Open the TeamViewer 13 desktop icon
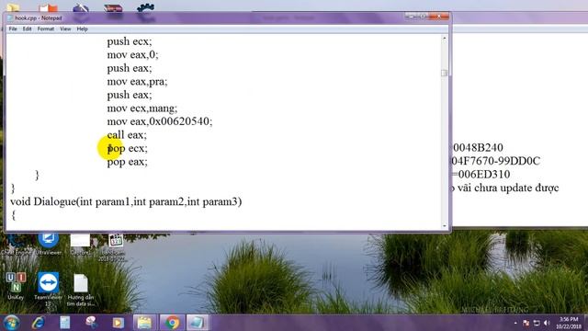Screen dimensions: 588x331 click(49, 289)
